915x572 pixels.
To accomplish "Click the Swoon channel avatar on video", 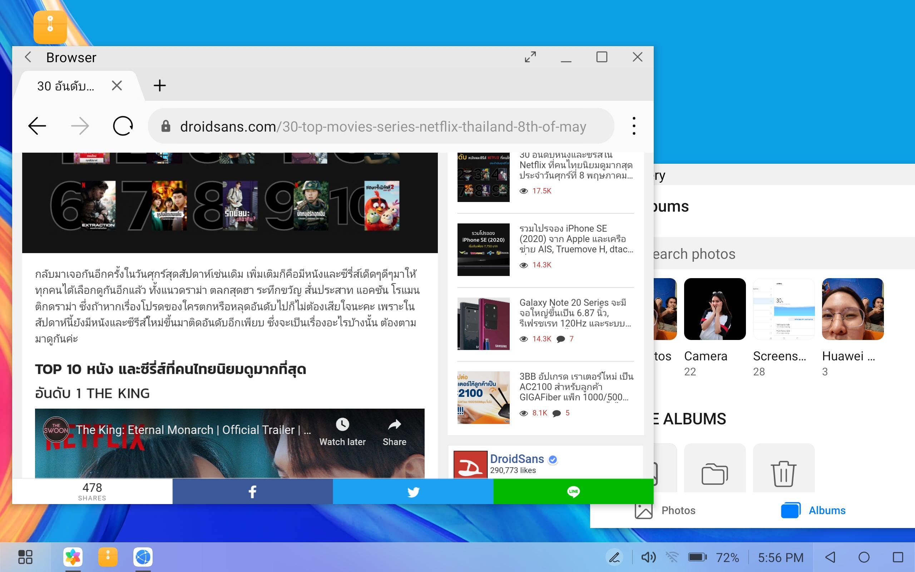I will point(56,429).
